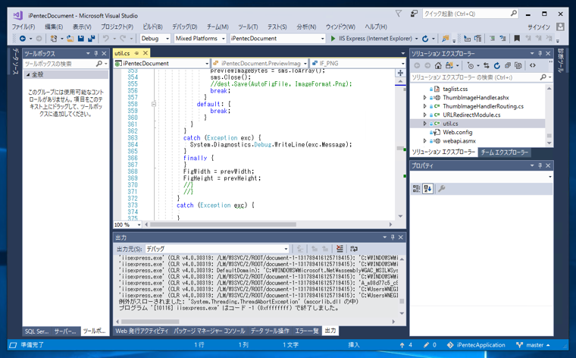Expand the ThumbImageHandler.ashx tree node
This screenshot has height=358, width=576.
(x=424, y=97)
